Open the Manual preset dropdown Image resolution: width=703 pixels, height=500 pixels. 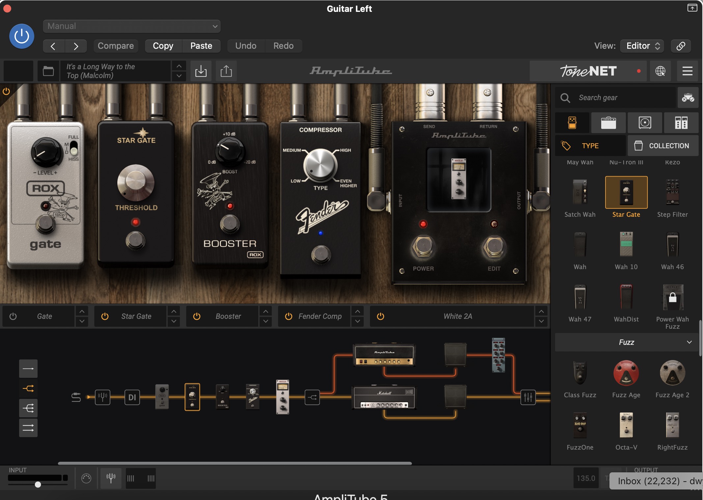point(132,26)
